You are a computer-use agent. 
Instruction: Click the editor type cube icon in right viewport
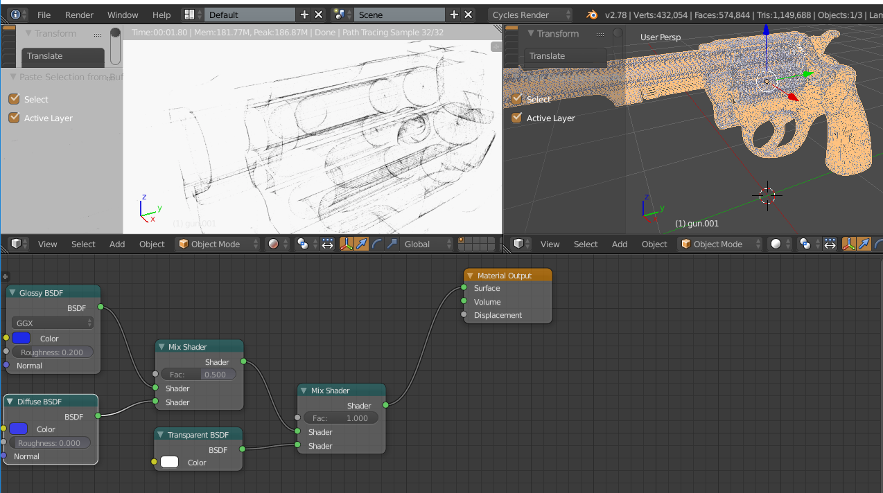[x=518, y=244]
